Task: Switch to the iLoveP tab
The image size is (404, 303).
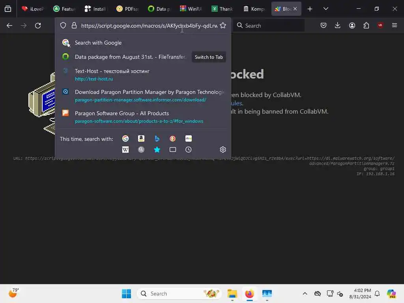Action: [32, 9]
